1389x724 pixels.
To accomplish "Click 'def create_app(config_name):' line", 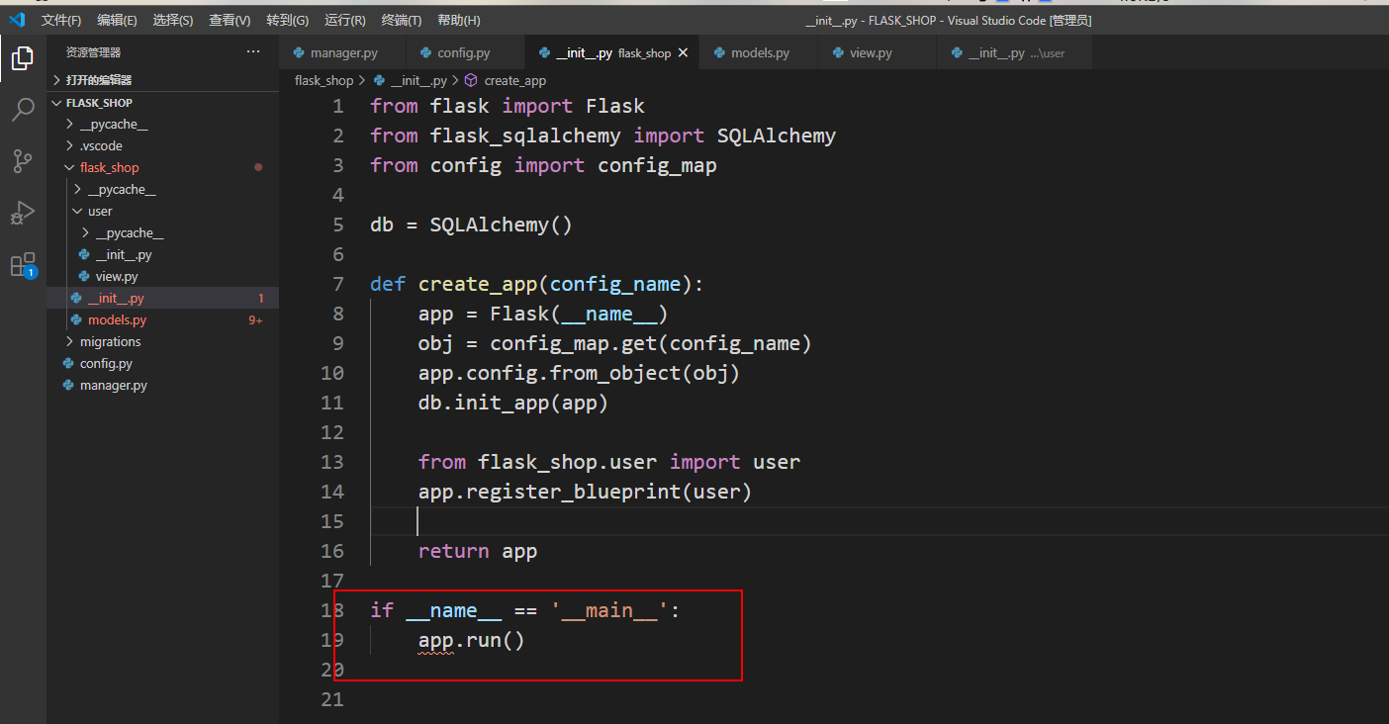I will tap(536, 284).
